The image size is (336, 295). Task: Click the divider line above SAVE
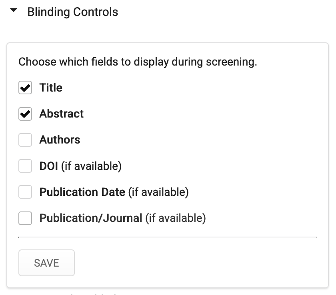168,237
